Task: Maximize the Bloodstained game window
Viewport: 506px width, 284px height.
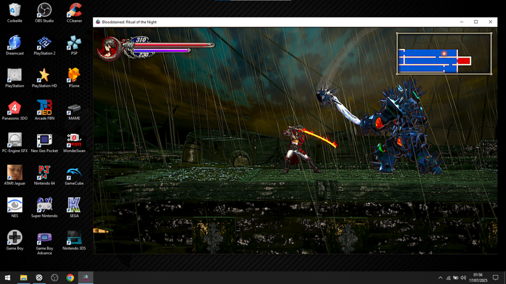Action: 476,22
